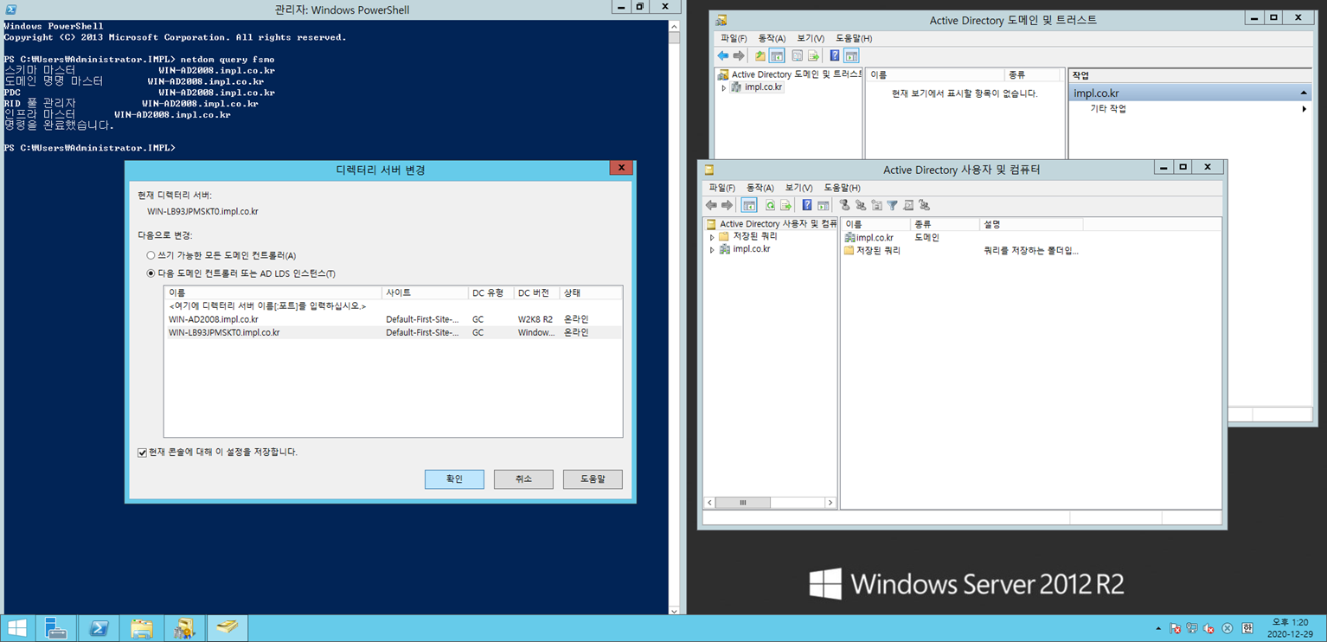Screen dimensions: 1327x642
Task: Sort server list by DC 버전 column header
Action: point(536,293)
